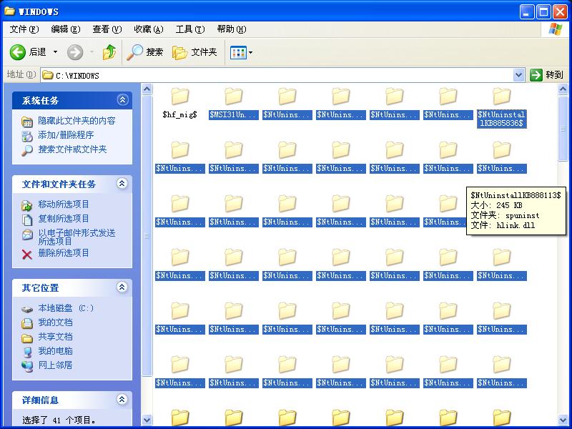Image resolution: width=572 pixels, height=429 pixels.
Task: Toggle the Folders (文件夹) pane button
Action: tap(194, 52)
